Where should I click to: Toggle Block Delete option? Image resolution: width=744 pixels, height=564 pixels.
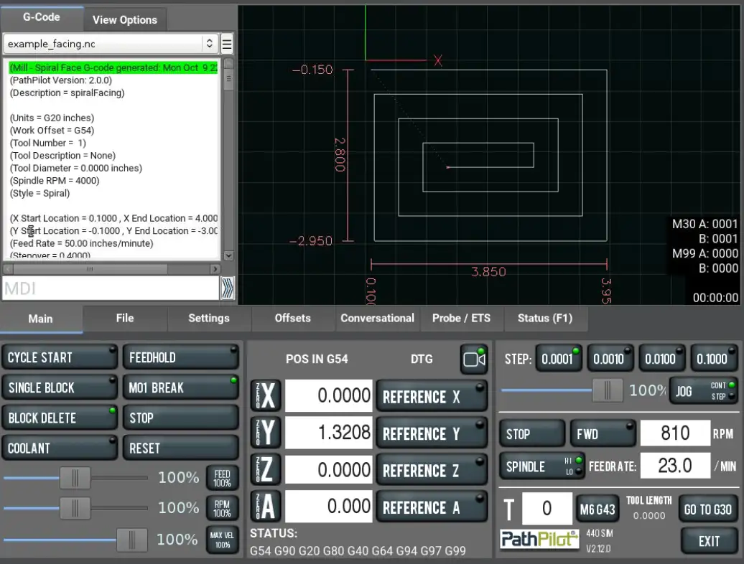(59, 418)
